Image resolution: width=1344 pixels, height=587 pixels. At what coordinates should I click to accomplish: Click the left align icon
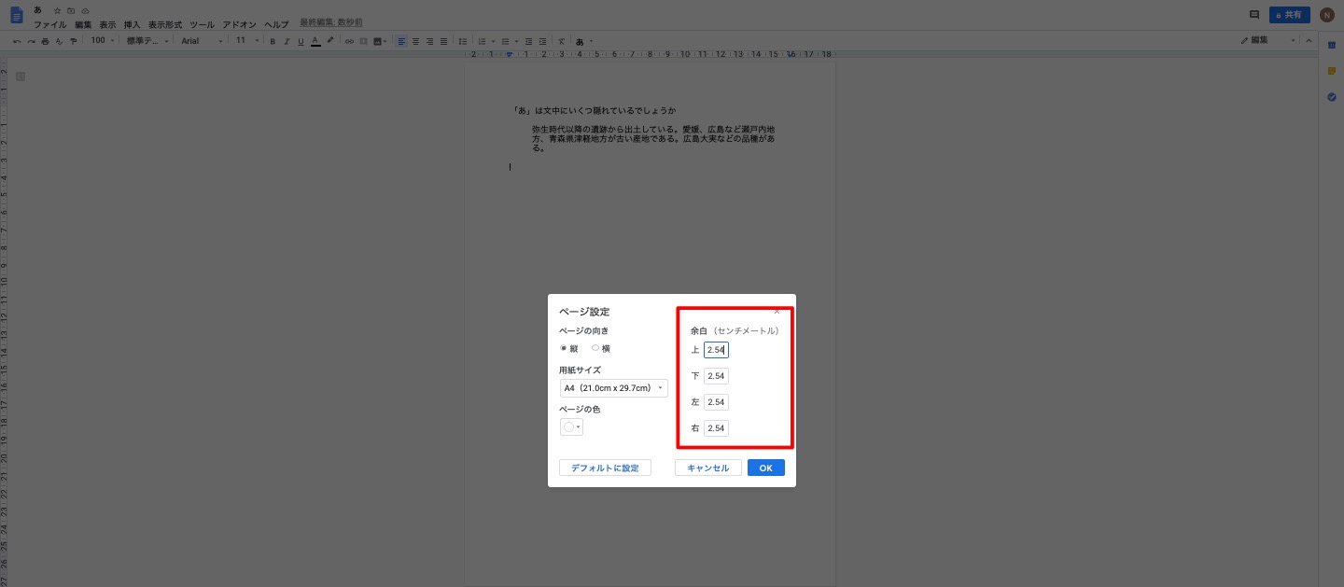[x=401, y=41]
